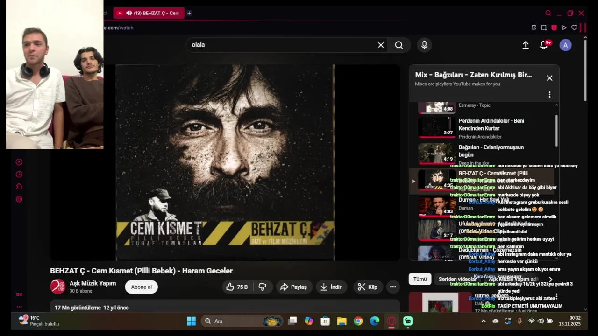Open sidebar three-dots more menu

point(19,307)
